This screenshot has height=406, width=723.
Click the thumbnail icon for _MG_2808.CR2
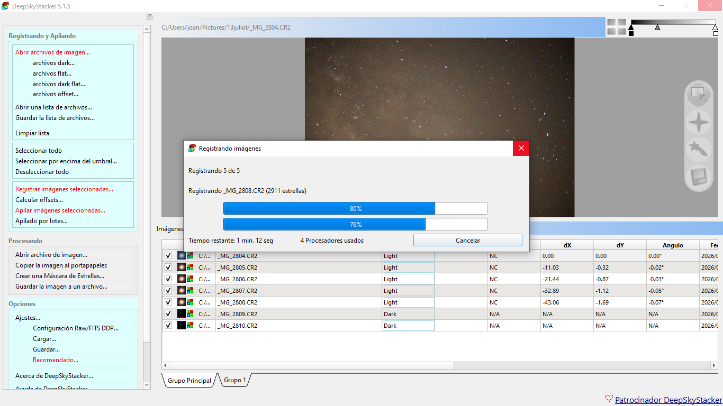[182, 302]
